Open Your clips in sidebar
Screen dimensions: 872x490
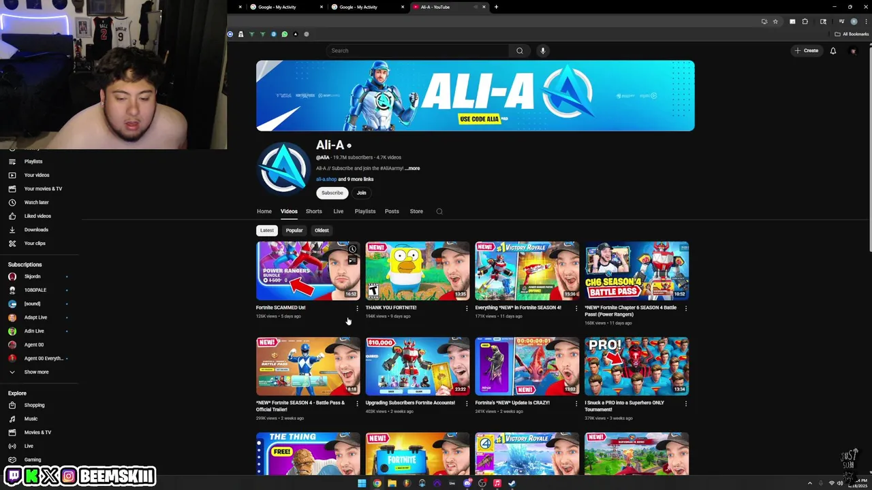click(x=34, y=243)
